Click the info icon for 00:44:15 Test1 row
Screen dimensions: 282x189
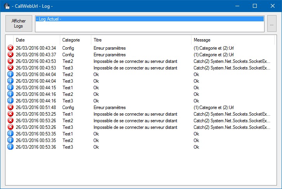10,87
